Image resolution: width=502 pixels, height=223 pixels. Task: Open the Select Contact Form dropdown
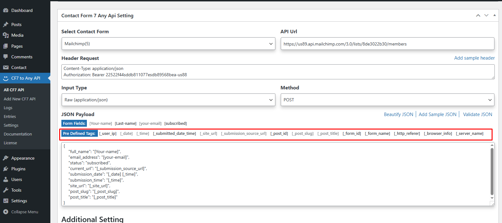click(168, 44)
